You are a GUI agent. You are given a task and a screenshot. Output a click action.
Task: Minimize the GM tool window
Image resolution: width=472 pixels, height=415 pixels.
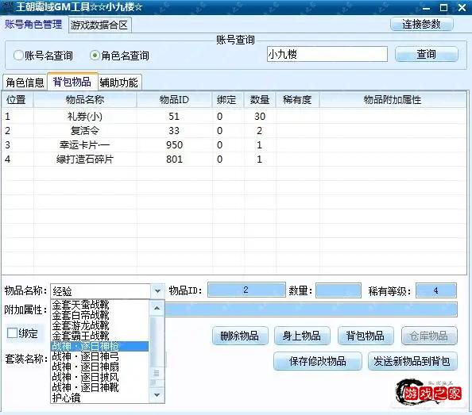point(426,8)
